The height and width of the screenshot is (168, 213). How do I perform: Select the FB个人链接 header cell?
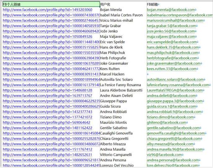[51, 4]
